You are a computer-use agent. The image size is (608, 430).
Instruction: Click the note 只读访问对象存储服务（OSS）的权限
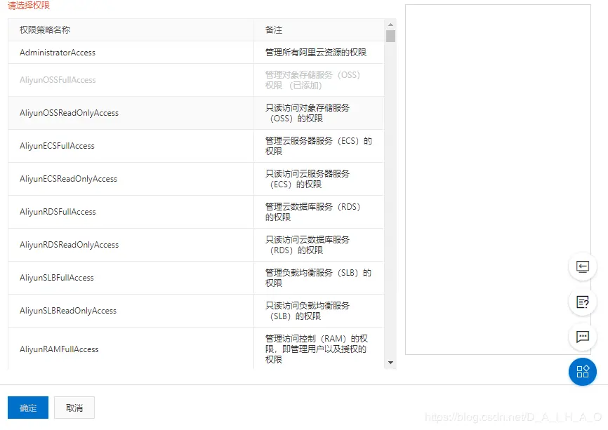click(308, 113)
